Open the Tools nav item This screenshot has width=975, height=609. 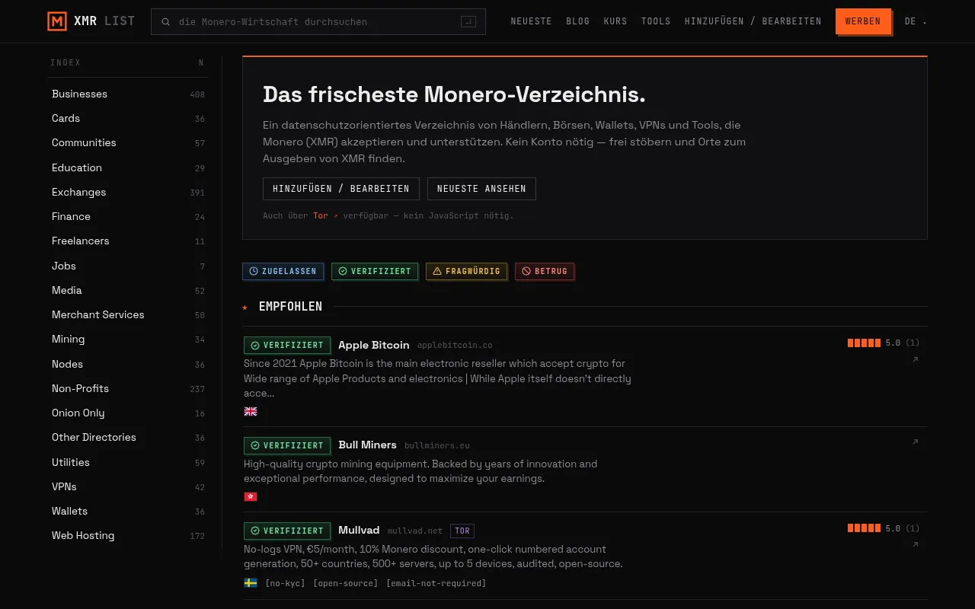coord(656,21)
